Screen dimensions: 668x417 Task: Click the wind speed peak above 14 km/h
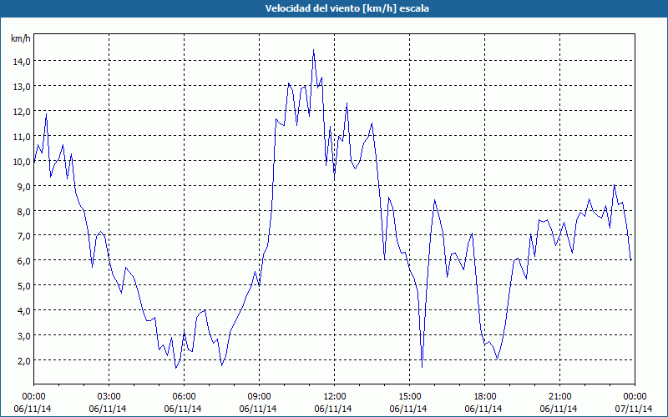click(314, 50)
